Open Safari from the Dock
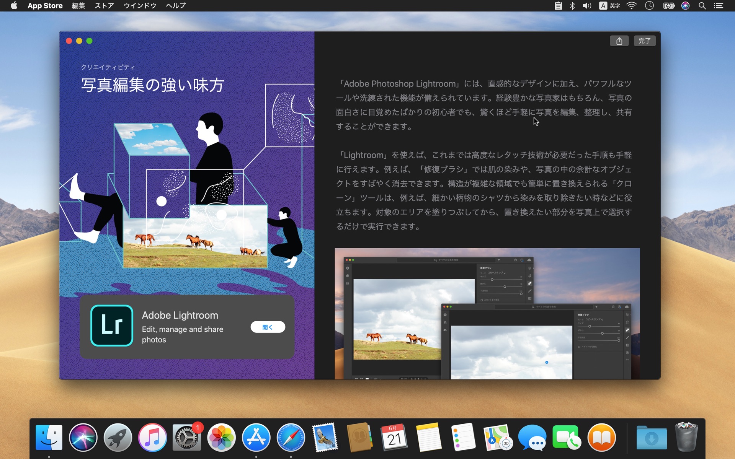Screen dimensions: 735x459 [291, 437]
